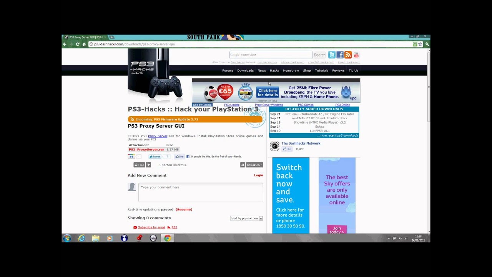Screen dimensions: 492x277
Task: Click the browser forward arrow
Action: (x=71, y=44)
